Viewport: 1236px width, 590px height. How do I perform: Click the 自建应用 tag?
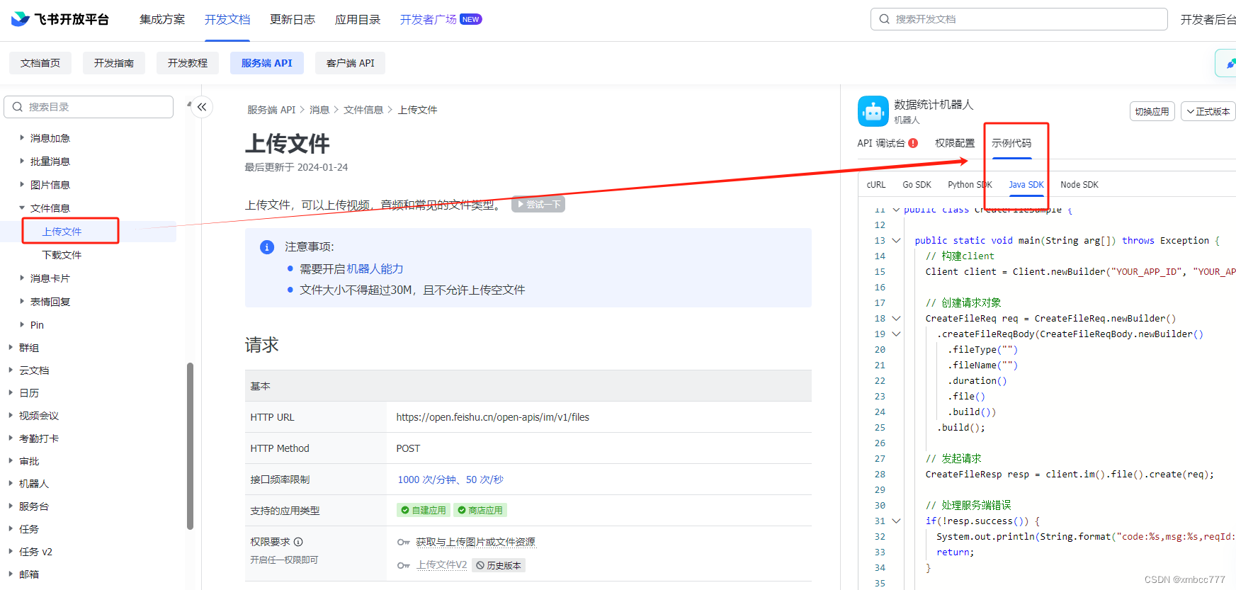[424, 510]
